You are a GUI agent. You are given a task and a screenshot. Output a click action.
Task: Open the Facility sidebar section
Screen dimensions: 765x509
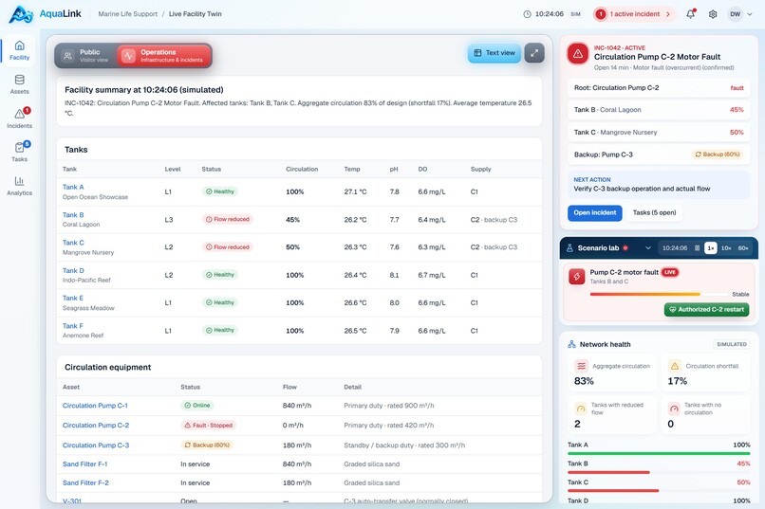[x=19, y=50]
